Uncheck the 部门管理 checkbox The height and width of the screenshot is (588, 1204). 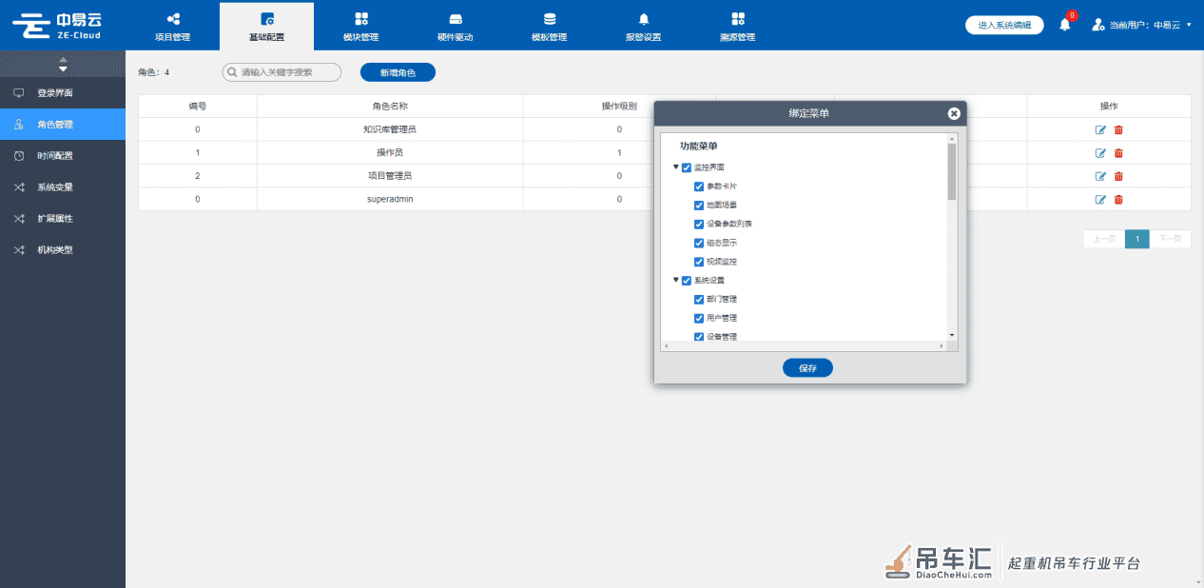click(x=699, y=300)
